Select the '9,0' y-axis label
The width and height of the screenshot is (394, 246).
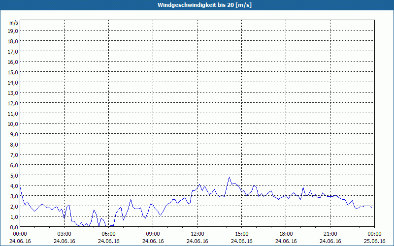pos(14,134)
